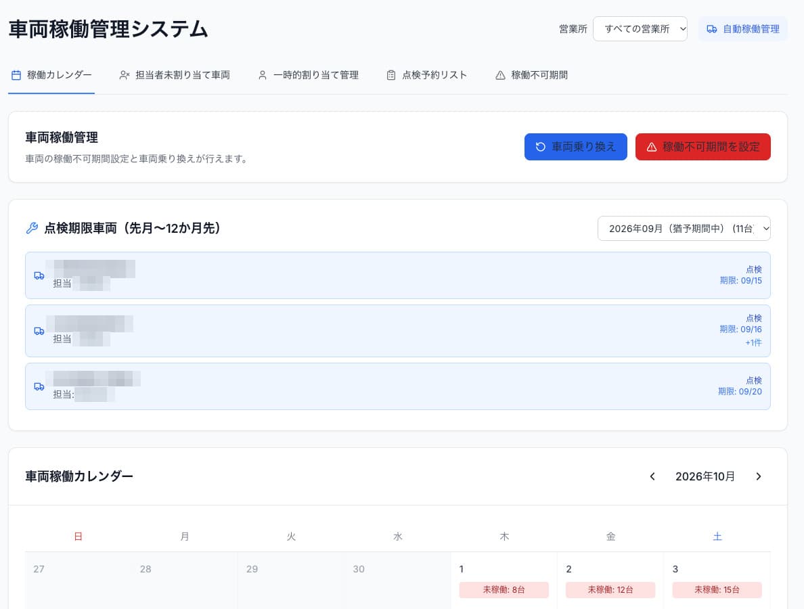Click the user-x icon next to 担当者未割り当て車両

(x=124, y=75)
